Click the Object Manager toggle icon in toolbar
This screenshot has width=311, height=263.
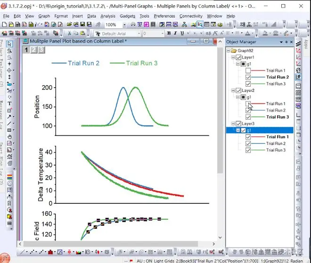pos(200,24)
